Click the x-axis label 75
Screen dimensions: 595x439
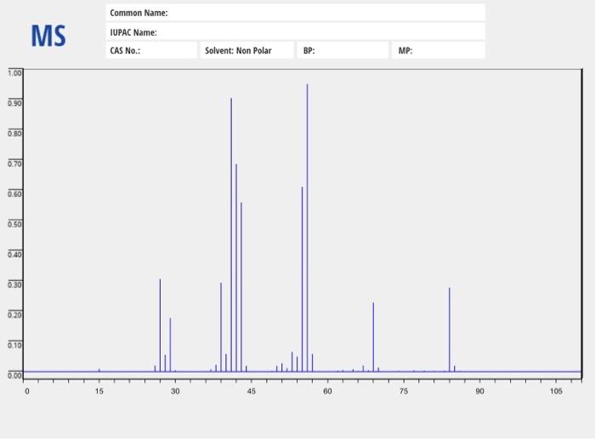404,391
